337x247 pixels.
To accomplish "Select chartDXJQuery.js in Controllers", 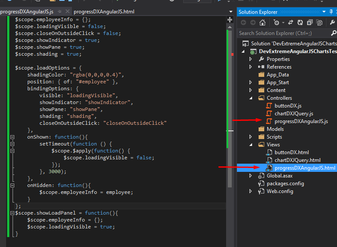I will click(x=294, y=114).
